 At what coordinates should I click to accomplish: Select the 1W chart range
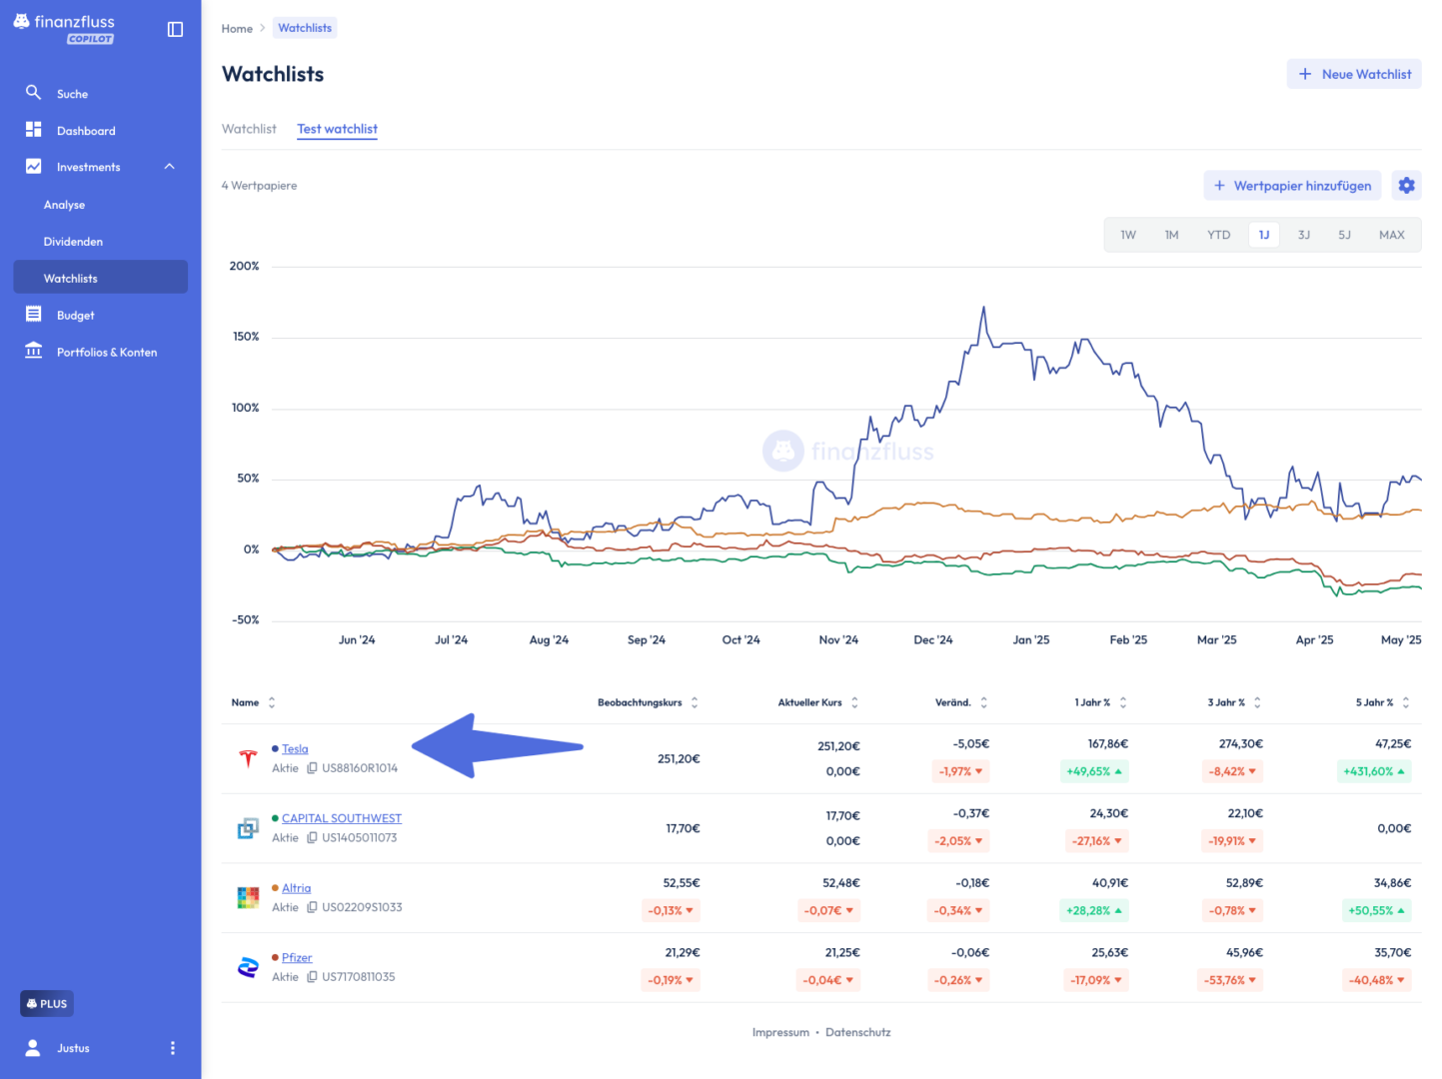(x=1128, y=235)
